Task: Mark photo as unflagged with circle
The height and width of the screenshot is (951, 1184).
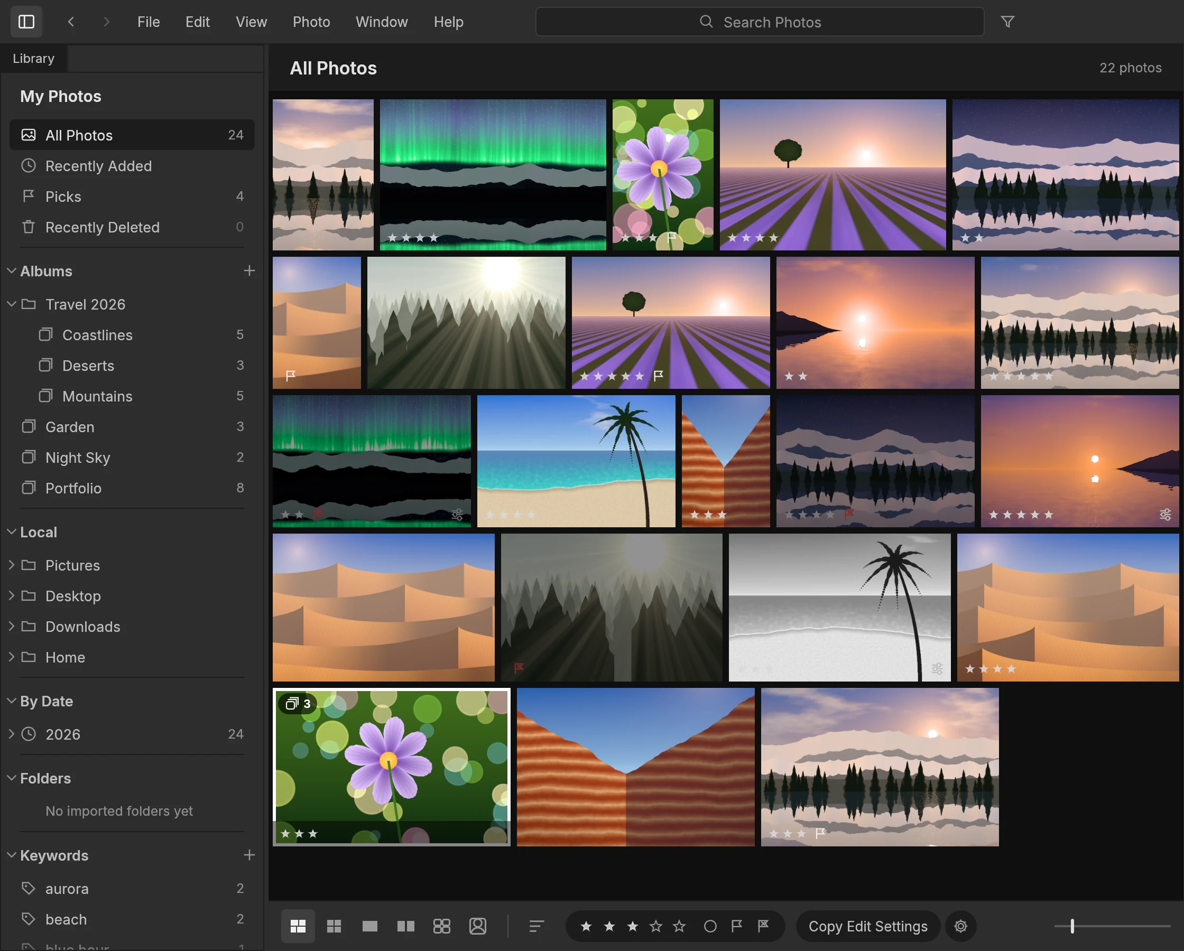Action: [x=710, y=926]
